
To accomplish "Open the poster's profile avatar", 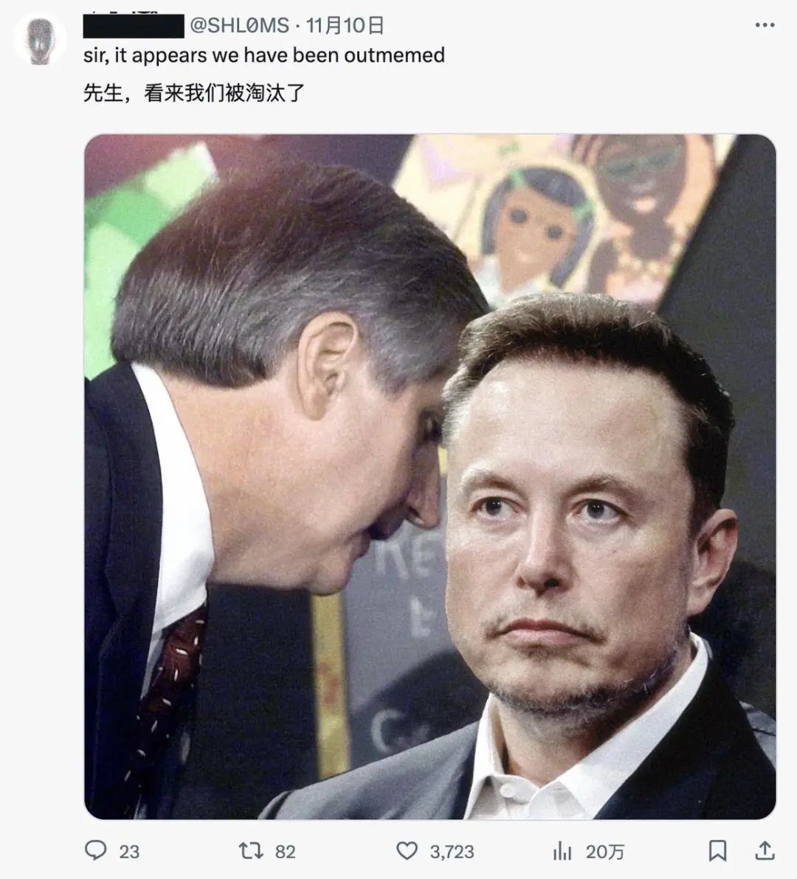I will 40,41.
